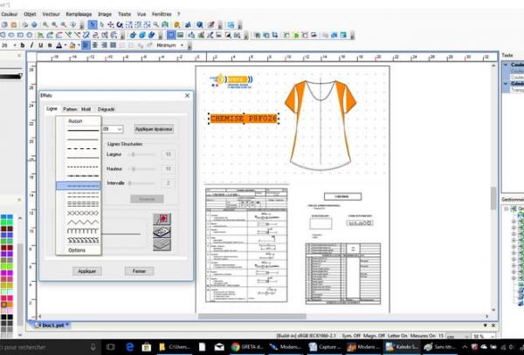Toggle italic text formatting
This screenshot has width=524, height=355.
click(x=31, y=45)
